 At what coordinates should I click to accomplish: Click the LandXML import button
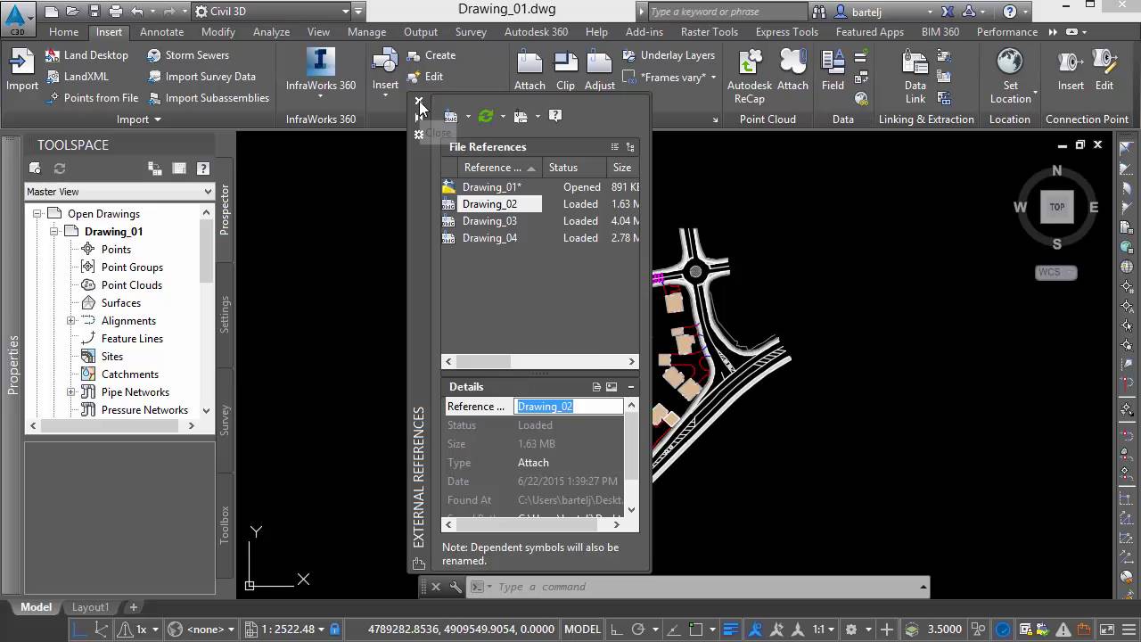tap(77, 76)
